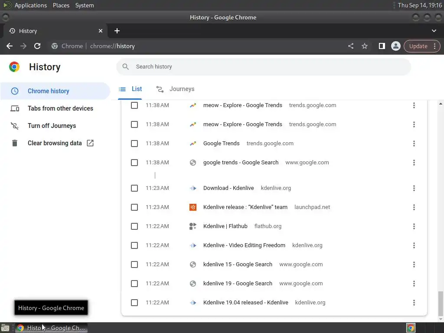The image size is (444, 333).
Task: Click the Flathub favicon icon
Action: pyautogui.click(x=193, y=226)
